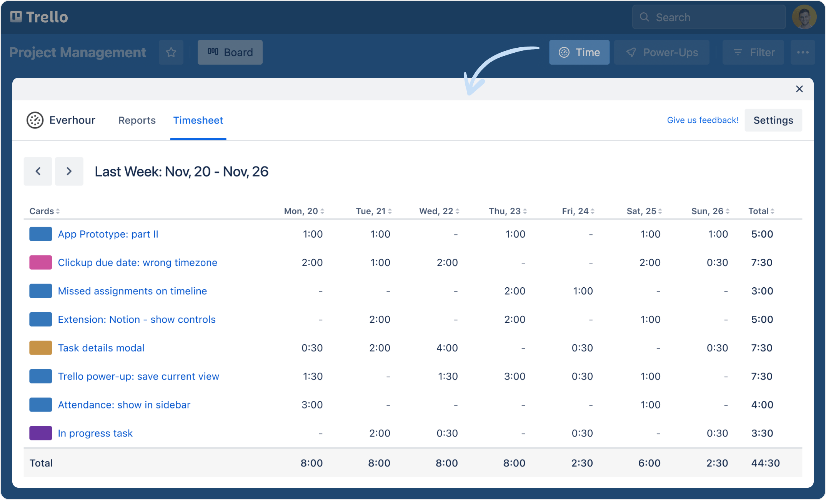
Task: Click inside the Search field
Action: pos(708,17)
